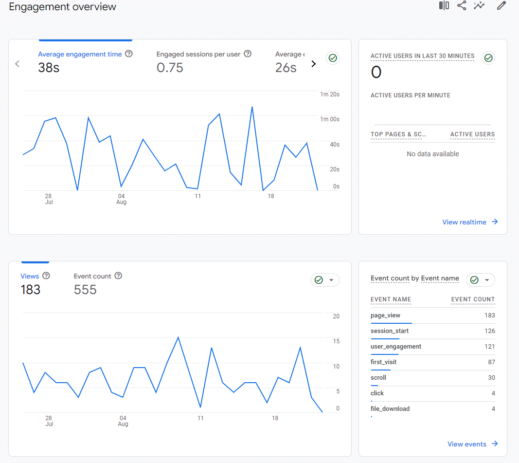Click the ACTIVE USERS column header
This screenshot has width=519, height=463.
pyautogui.click(x=472, y=134)
